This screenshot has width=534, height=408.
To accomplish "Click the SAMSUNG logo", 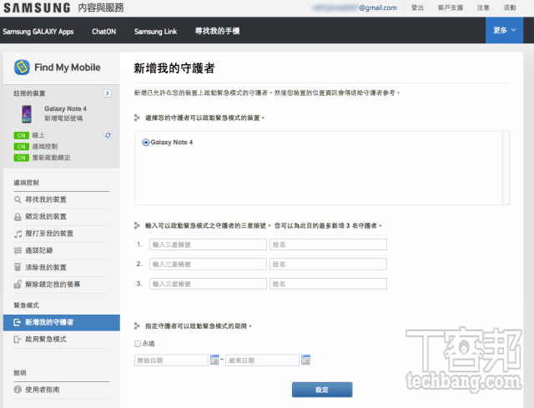I will pyautogui.click(x=37, y=8).
